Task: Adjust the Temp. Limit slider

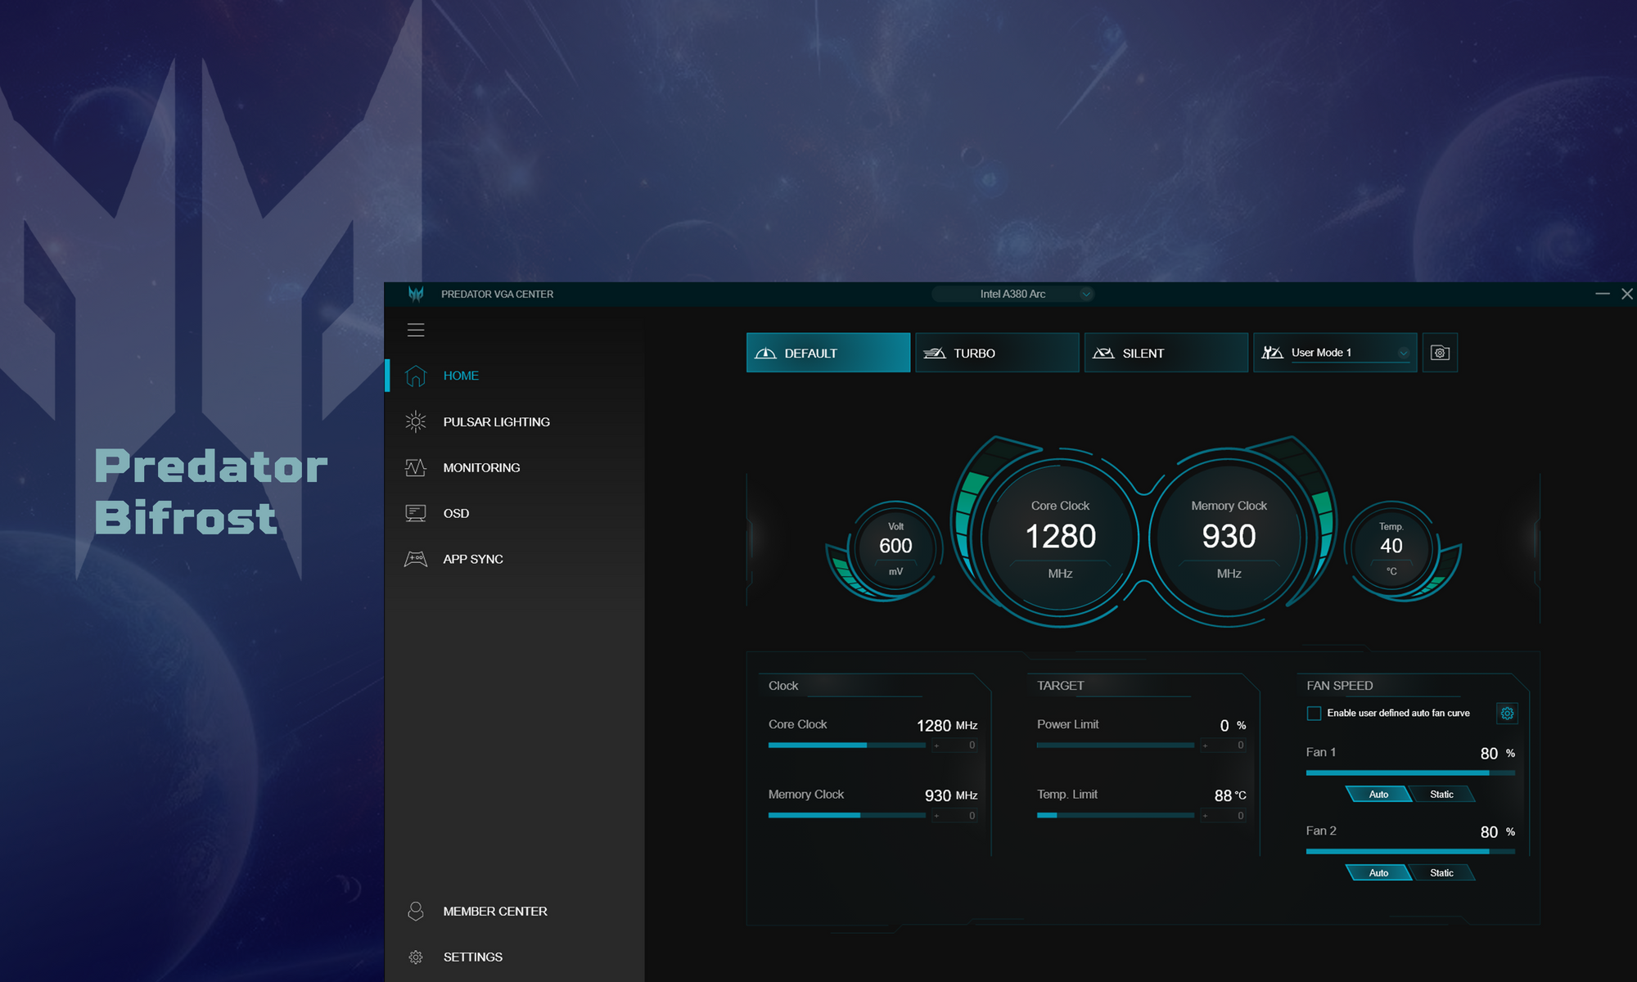Action: (x=1115, y=815)
